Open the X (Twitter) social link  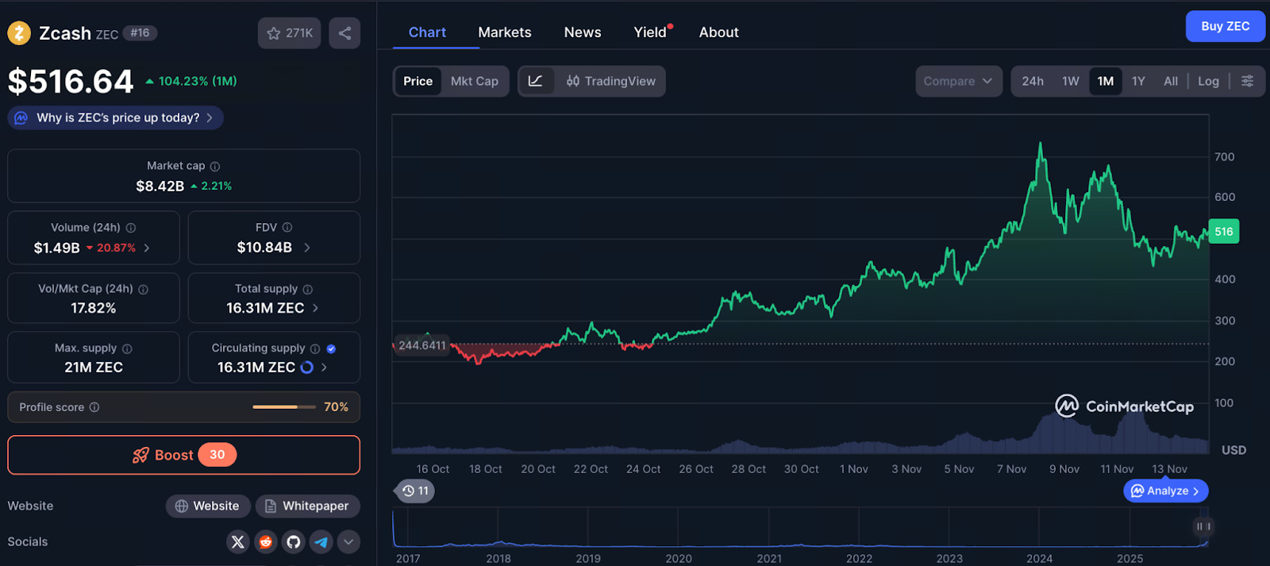coord(237,542)
